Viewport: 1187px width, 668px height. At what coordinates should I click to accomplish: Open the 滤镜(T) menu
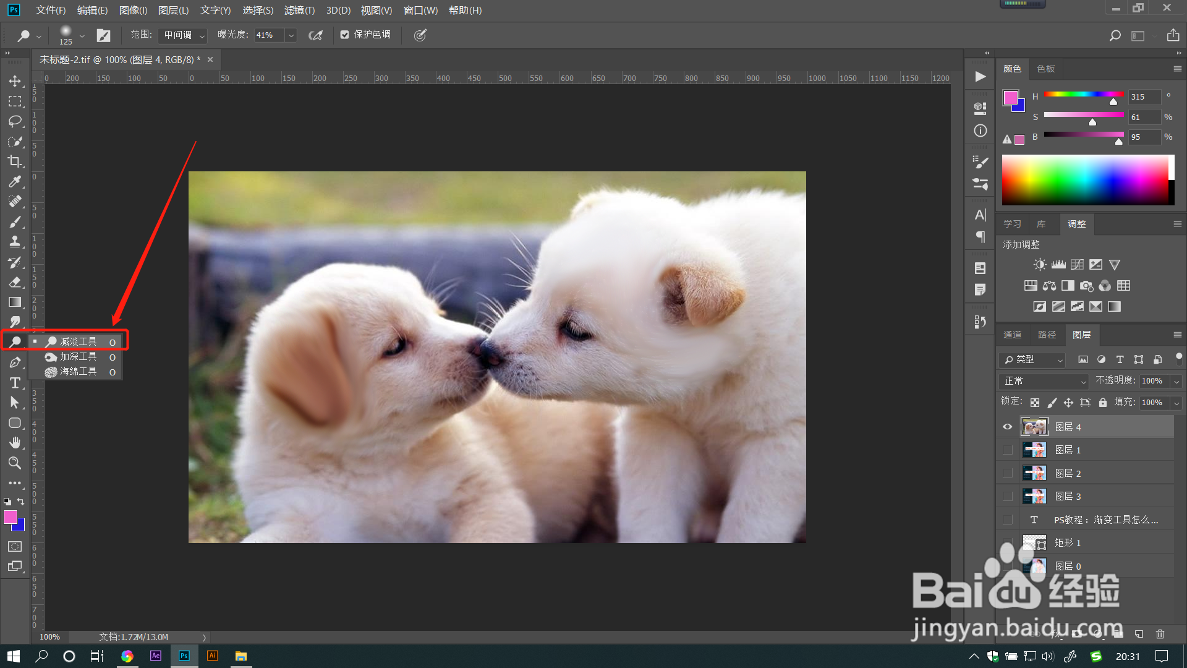(x=299, y=10)
